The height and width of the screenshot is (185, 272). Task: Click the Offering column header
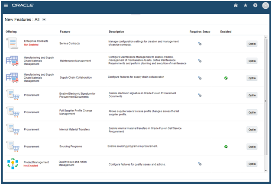pyautogui.click(x=11, y=32)
